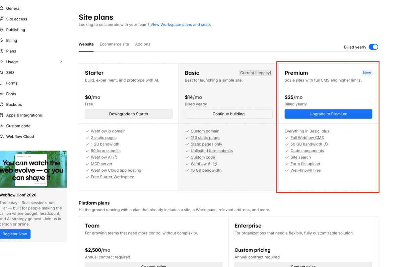Click the Enterprise plan heading
This screenshot has width=402, height=267.
[x=248, y=226]
